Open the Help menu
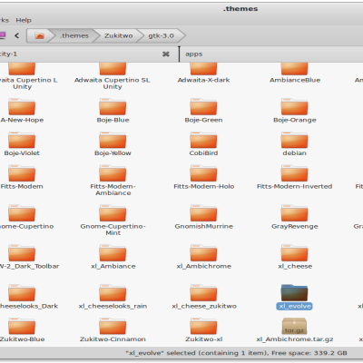This screenshot has width=363, height=363. coord(24,20)
